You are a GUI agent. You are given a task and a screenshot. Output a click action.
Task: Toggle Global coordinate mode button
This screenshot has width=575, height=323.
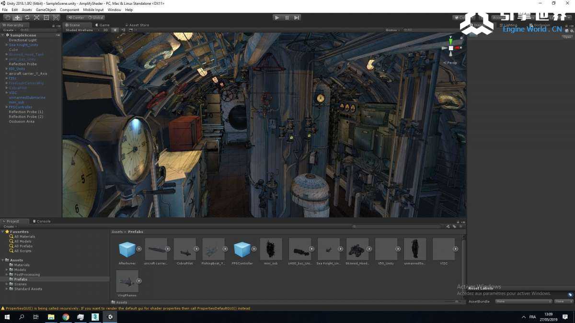(x=96, y=18)
